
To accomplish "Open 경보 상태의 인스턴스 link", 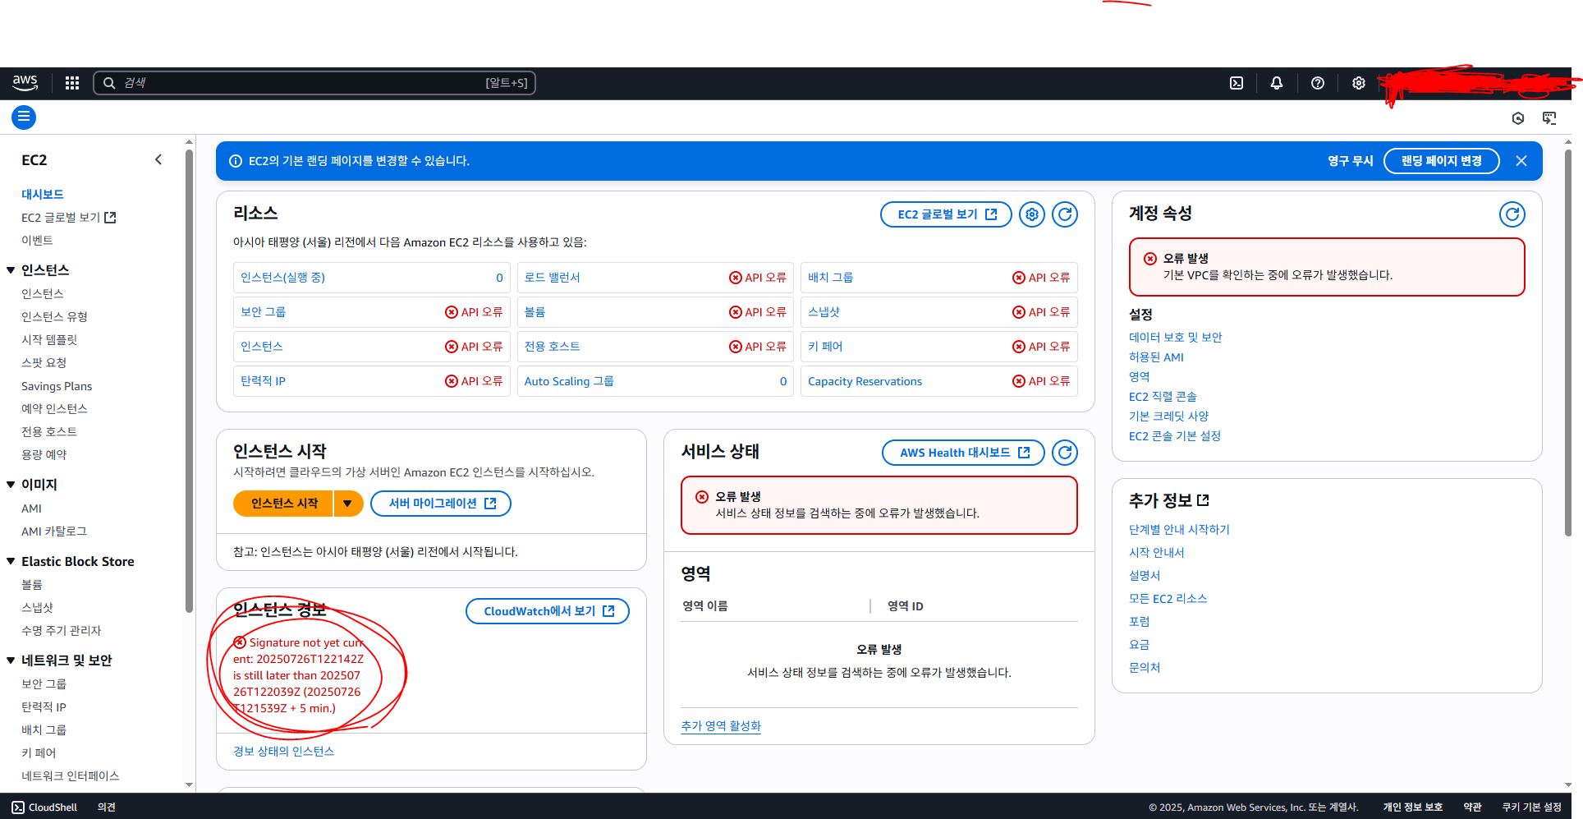I will click(283, 752).
